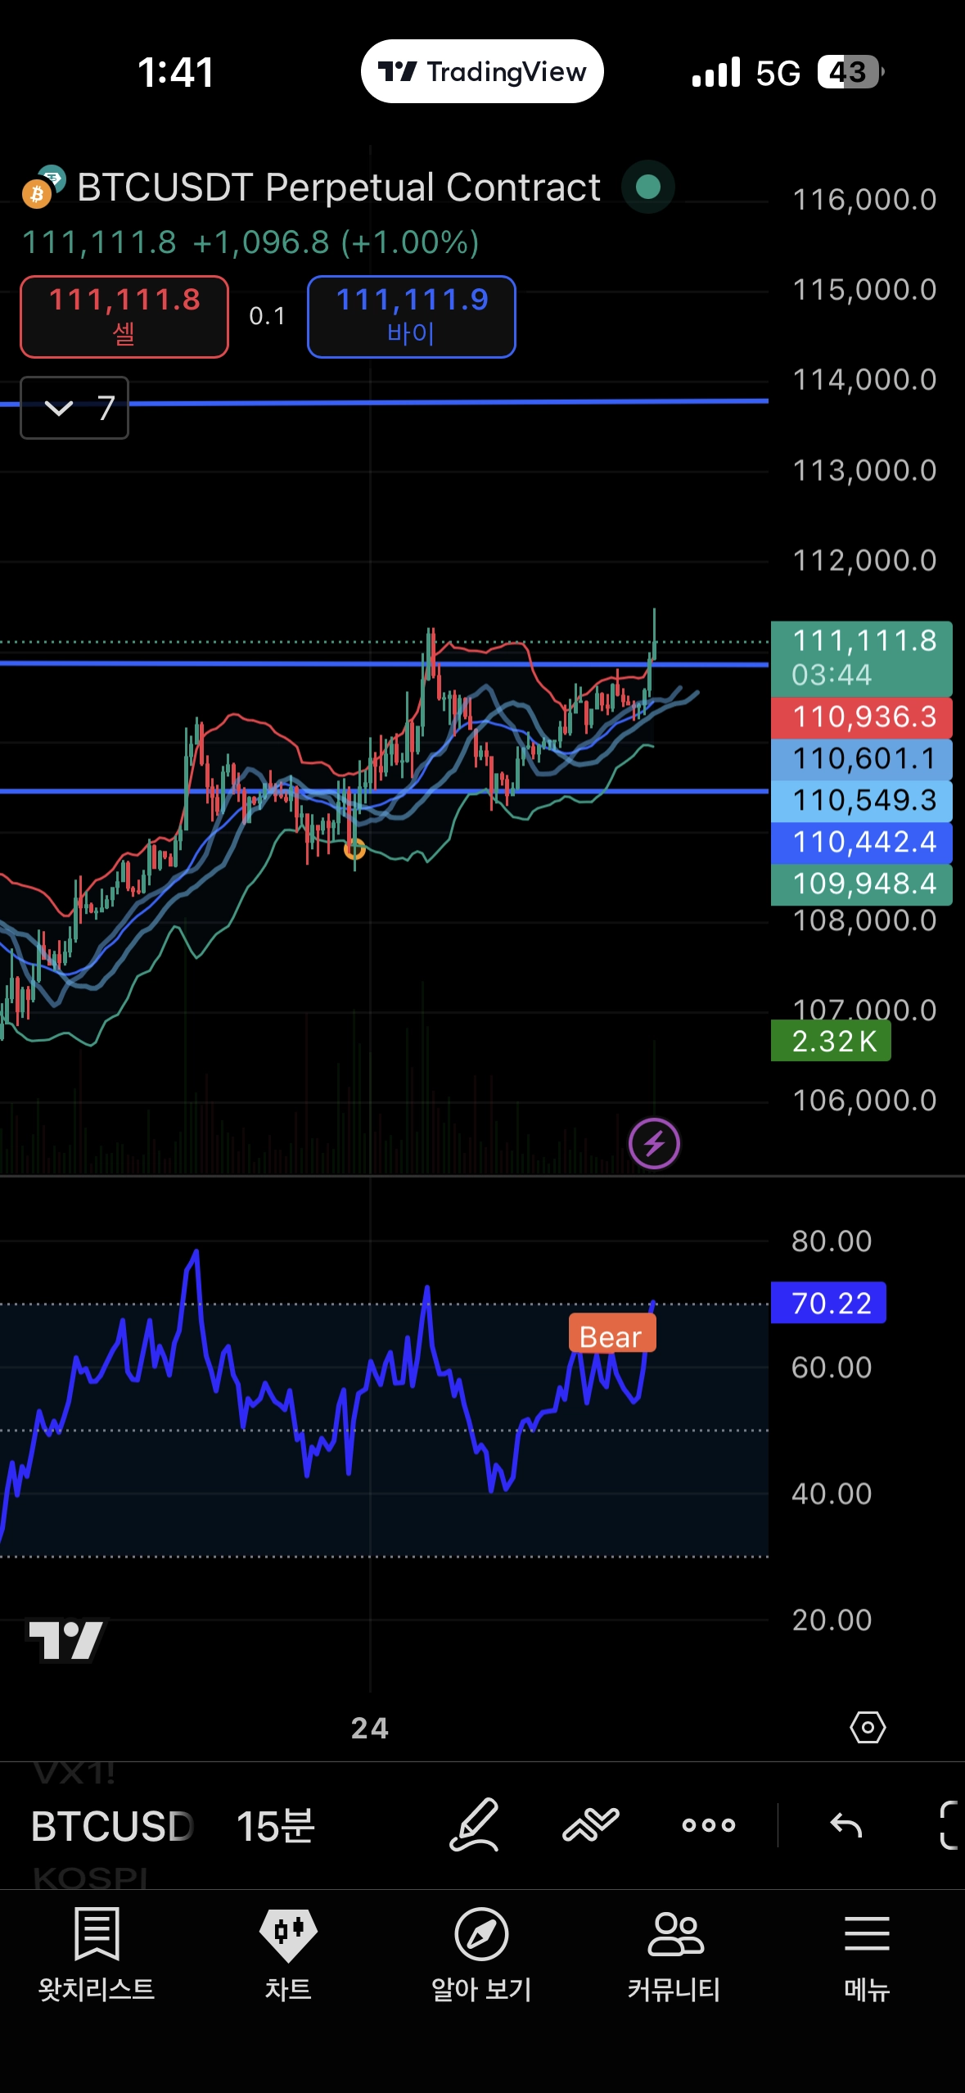Image resolution: width=965 pixels, height=2093 pixels.
Task: Tap the 0.1 spread value
Action: (268, 316)
